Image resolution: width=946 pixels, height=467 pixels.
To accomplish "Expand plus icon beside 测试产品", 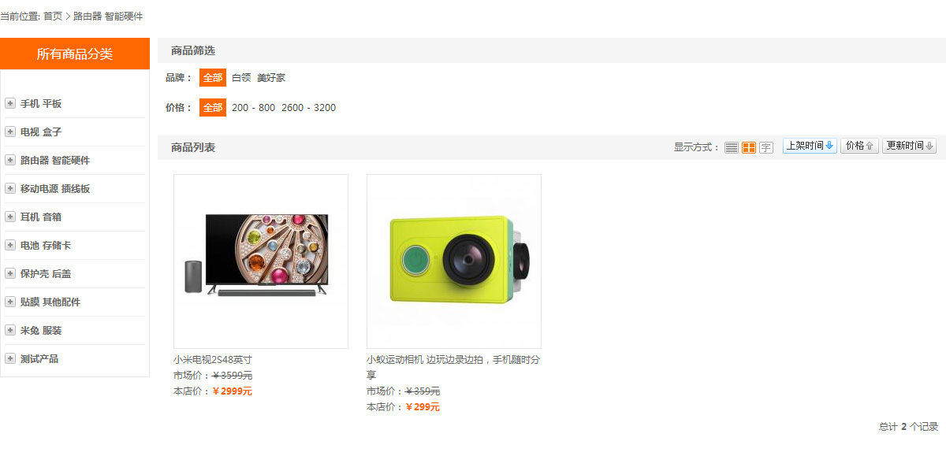I will (x=10, y=358).
